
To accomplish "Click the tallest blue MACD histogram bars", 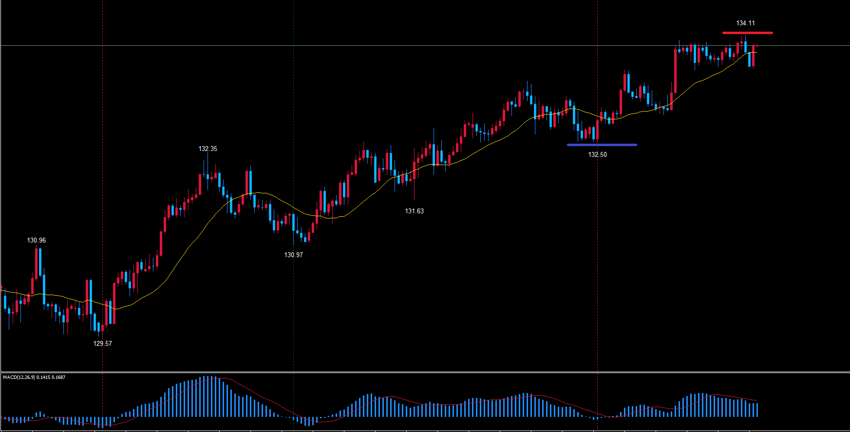I will [209, 397].
